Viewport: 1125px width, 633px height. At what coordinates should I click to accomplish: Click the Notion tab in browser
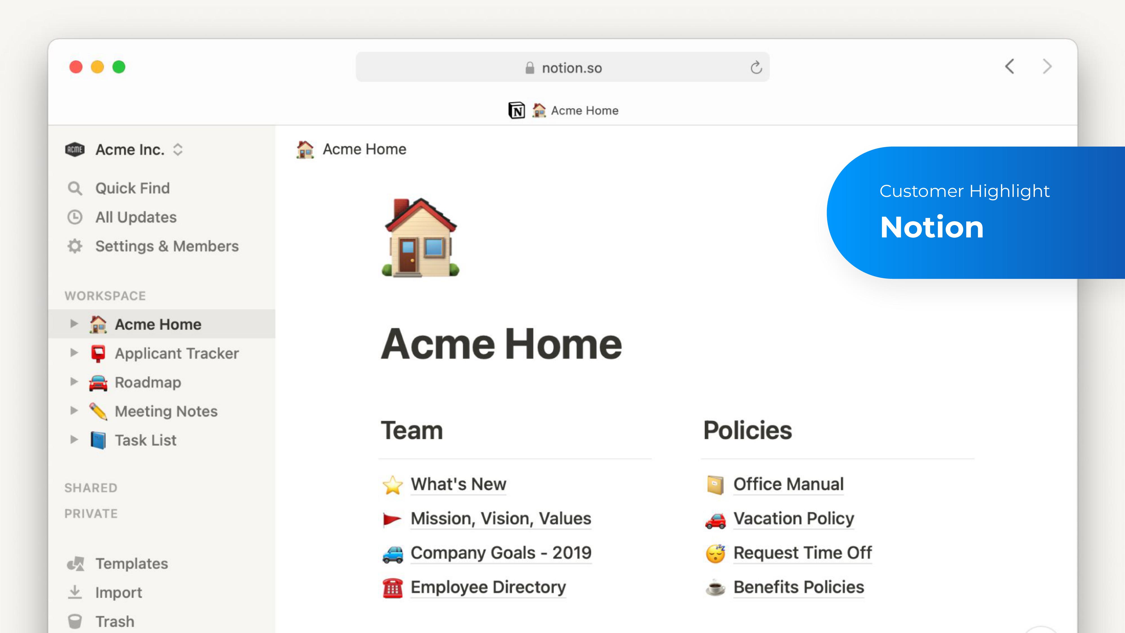562,110
